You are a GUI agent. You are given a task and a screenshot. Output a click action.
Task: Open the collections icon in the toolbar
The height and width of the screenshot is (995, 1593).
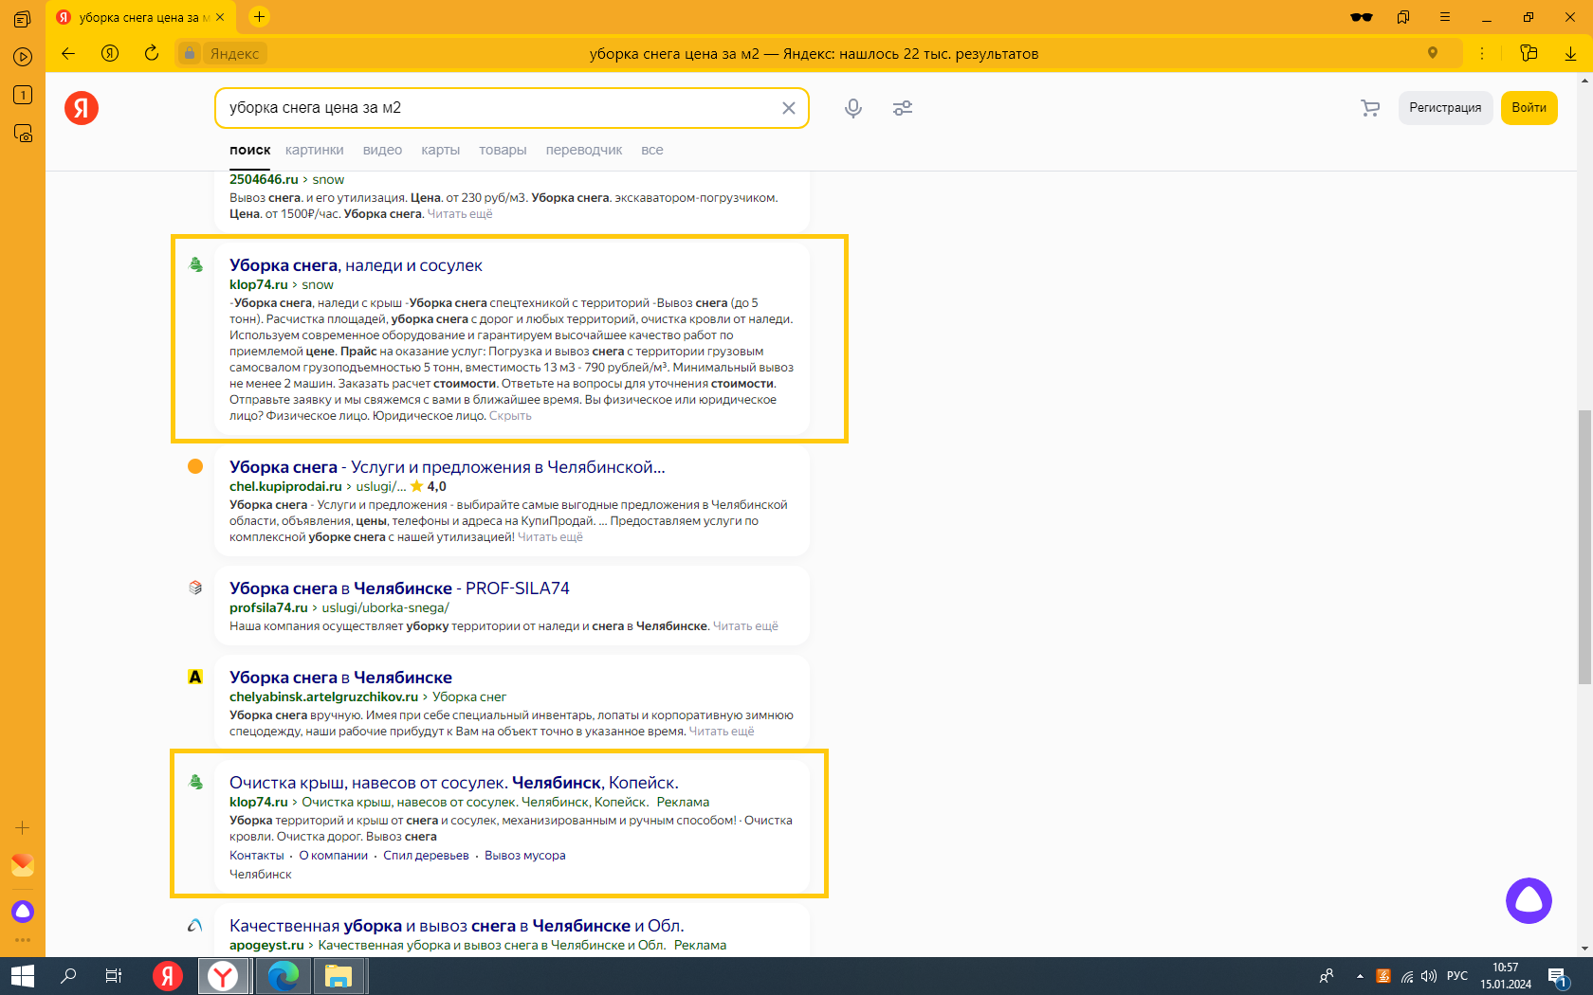click(x=1529, y=53)
